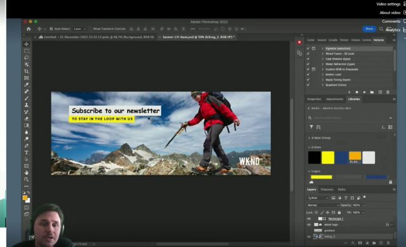The width and height of the screenshot is (406, 247).
Task: Select the Eyedropper tool
Action: tap(27, 85)
